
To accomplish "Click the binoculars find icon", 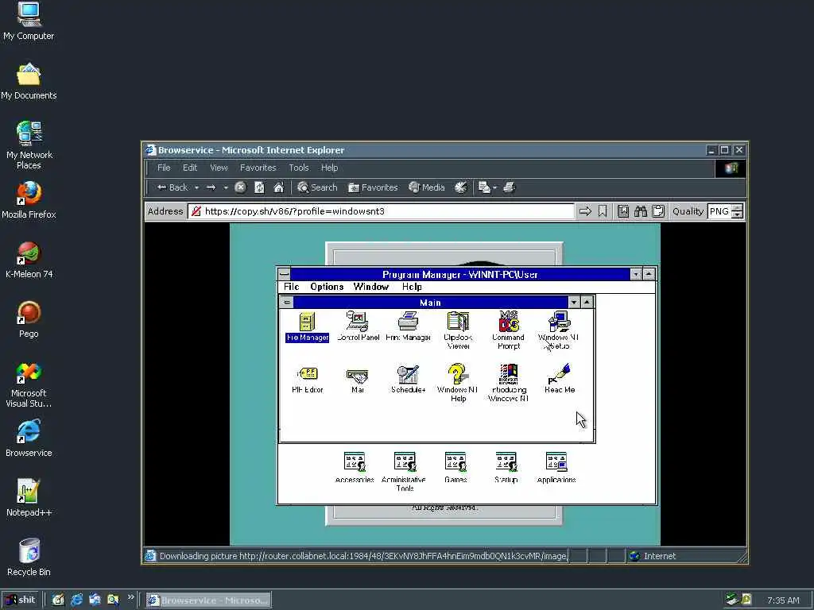I will point(640,211).
